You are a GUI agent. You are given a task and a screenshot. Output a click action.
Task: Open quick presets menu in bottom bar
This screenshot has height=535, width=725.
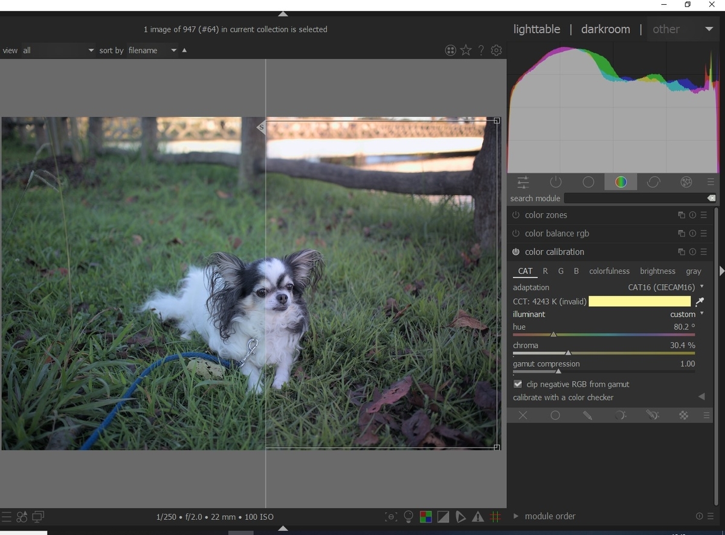click(x=6, y=517)
